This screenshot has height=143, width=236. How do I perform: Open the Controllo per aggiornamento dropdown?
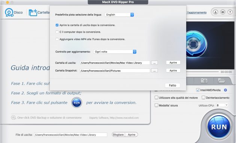tap(115, 52)
